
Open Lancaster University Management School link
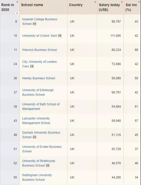(36, 120)
